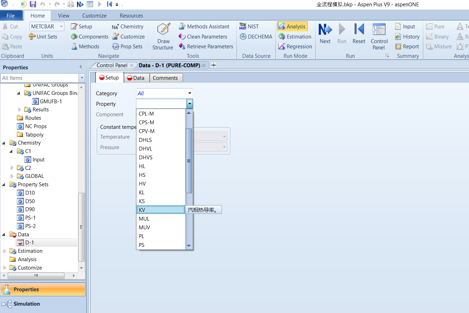
Task: Expand the C2 tree node
Action: [12, 168]
